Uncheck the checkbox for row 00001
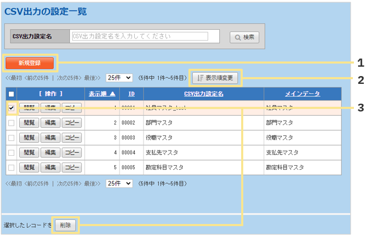This screenshot has height=236, width=368. 11,108
